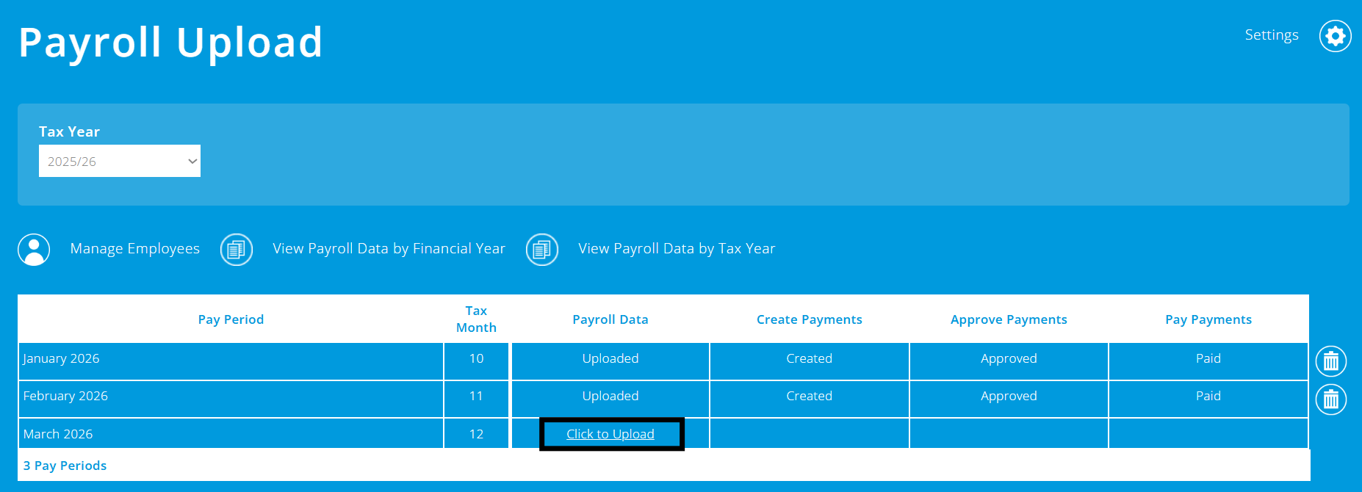Click Approved status for January 2026
Image resolution: width=1362 pixels, height=492 pixels.
pos(1009,358)
